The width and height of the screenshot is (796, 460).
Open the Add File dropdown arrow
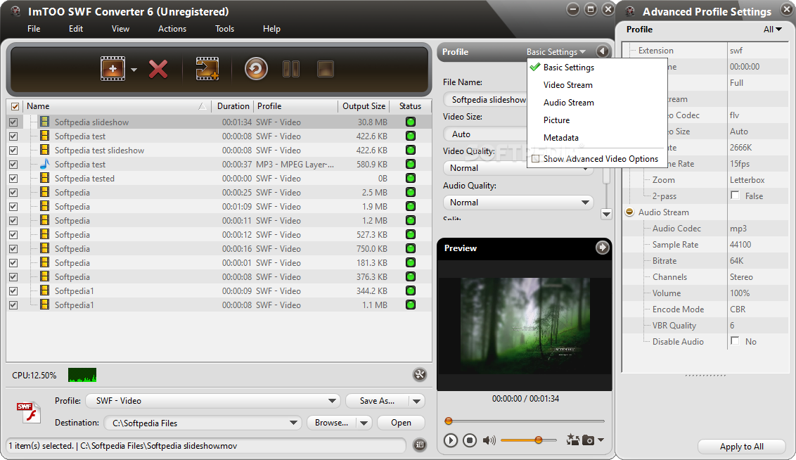(x=134, y=70)
